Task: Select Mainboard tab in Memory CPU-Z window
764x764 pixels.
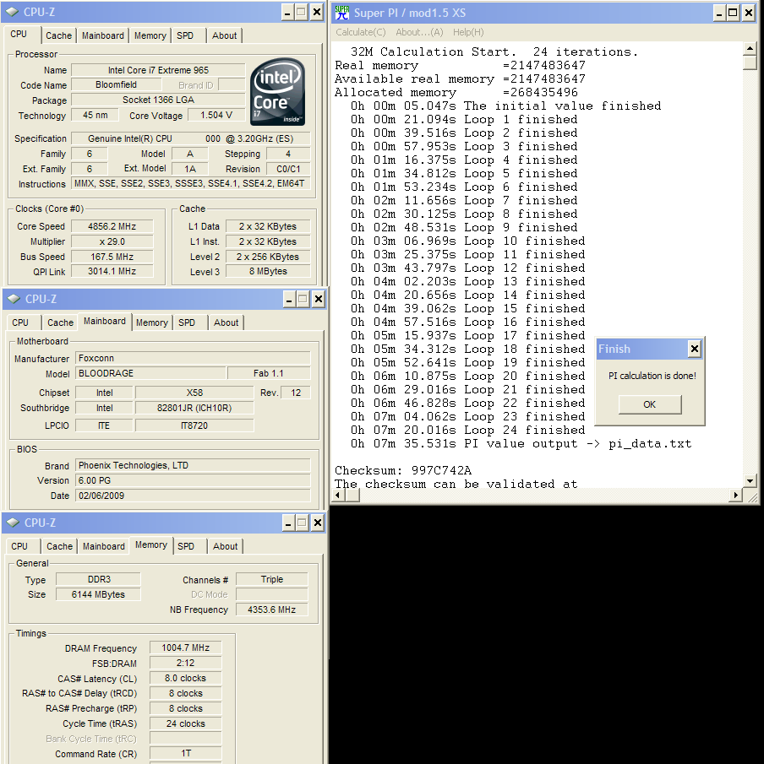Action: click(103, 546)
